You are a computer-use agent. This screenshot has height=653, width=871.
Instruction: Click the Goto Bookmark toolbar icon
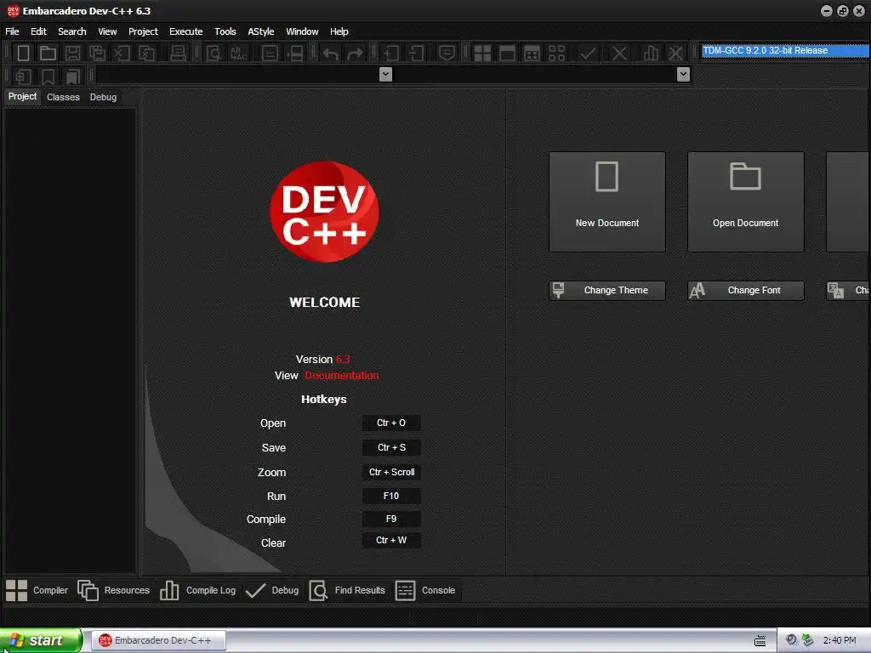coord(73,76)
